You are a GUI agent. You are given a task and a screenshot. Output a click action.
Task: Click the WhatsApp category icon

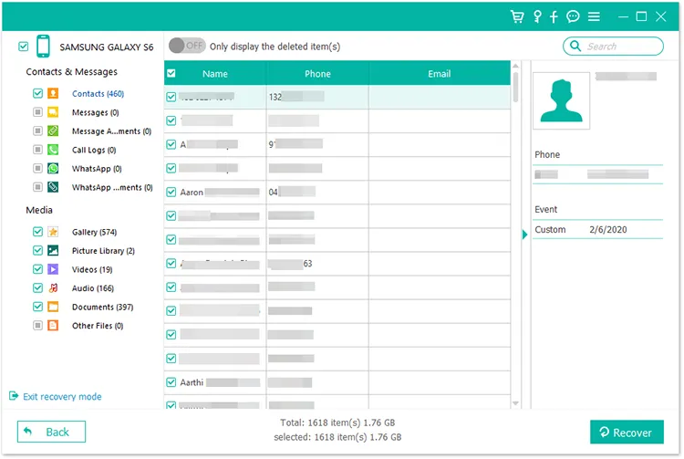coord(53,169)
